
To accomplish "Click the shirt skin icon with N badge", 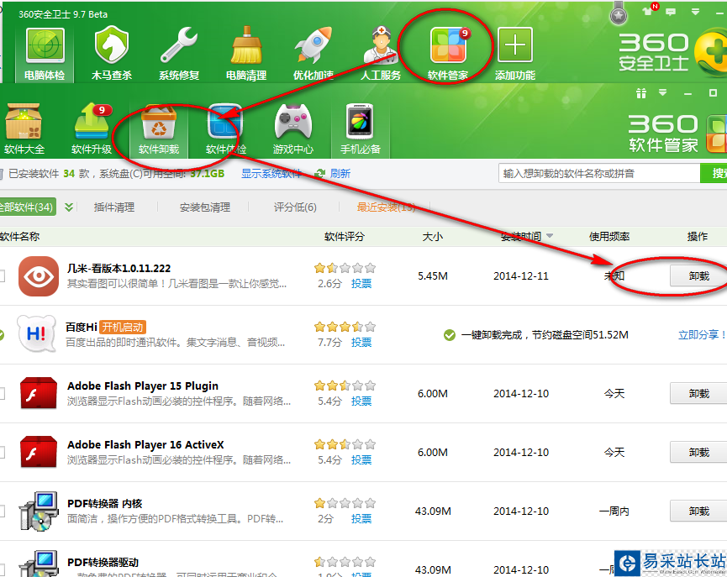I will click(x=648, y=10).
